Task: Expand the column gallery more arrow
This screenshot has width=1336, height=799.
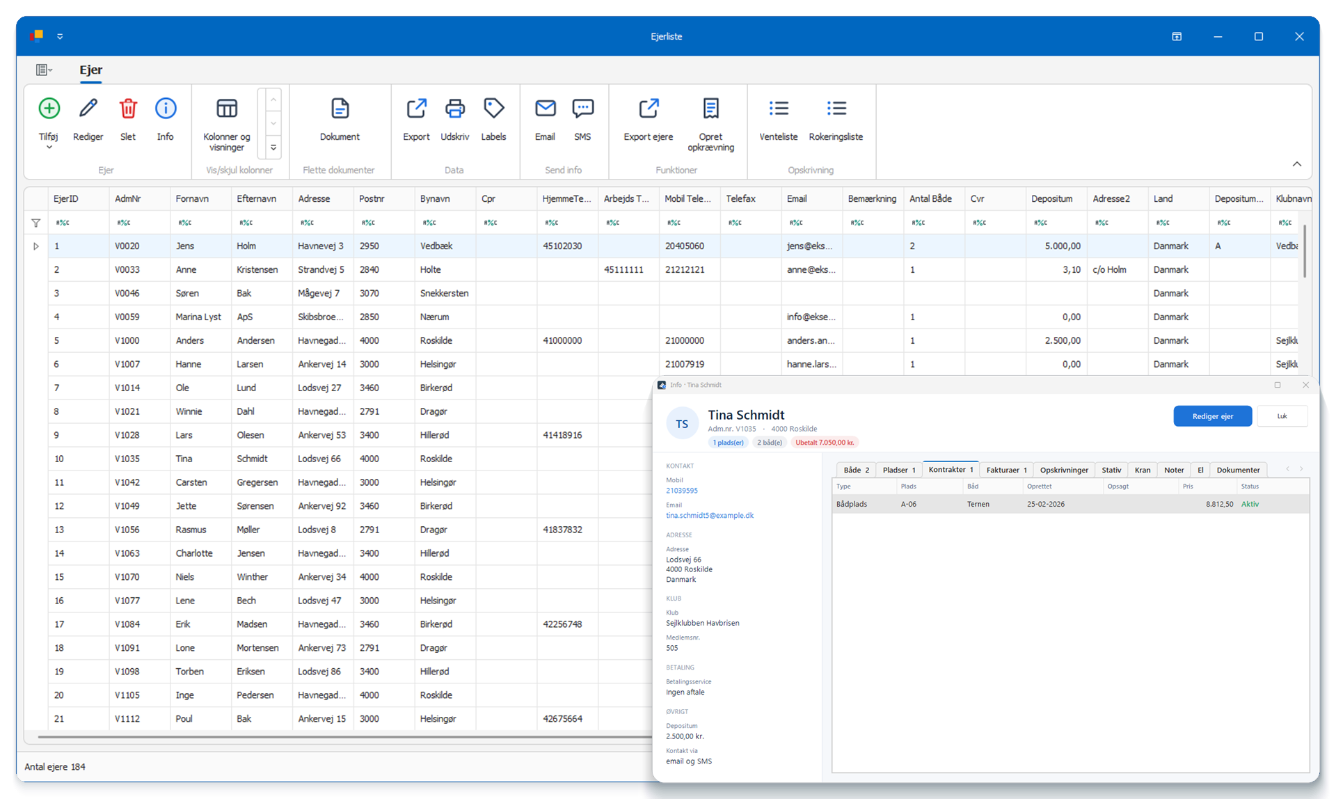Action: (273, 148)
